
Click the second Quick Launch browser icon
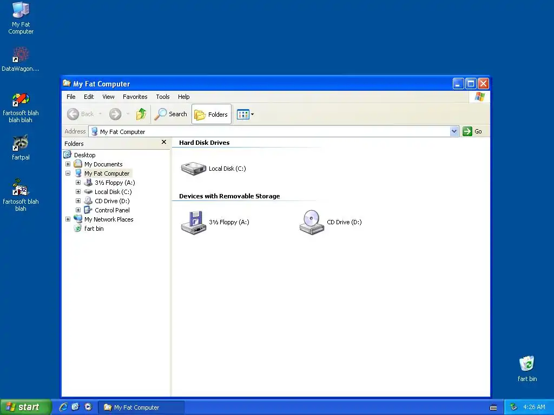[75, 407]
